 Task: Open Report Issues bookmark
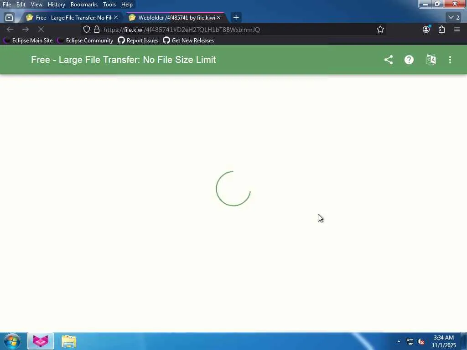pyautogui.click(x=138, y=41)
